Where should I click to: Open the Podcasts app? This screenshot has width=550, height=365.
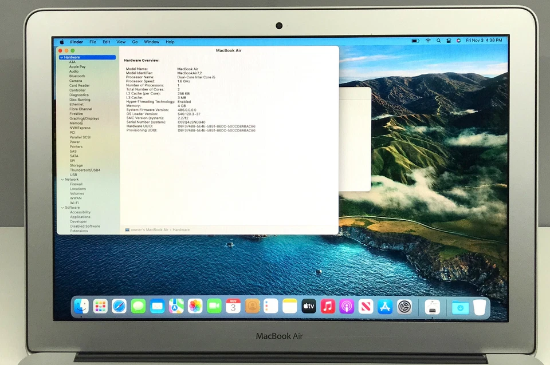click(347, 306)
